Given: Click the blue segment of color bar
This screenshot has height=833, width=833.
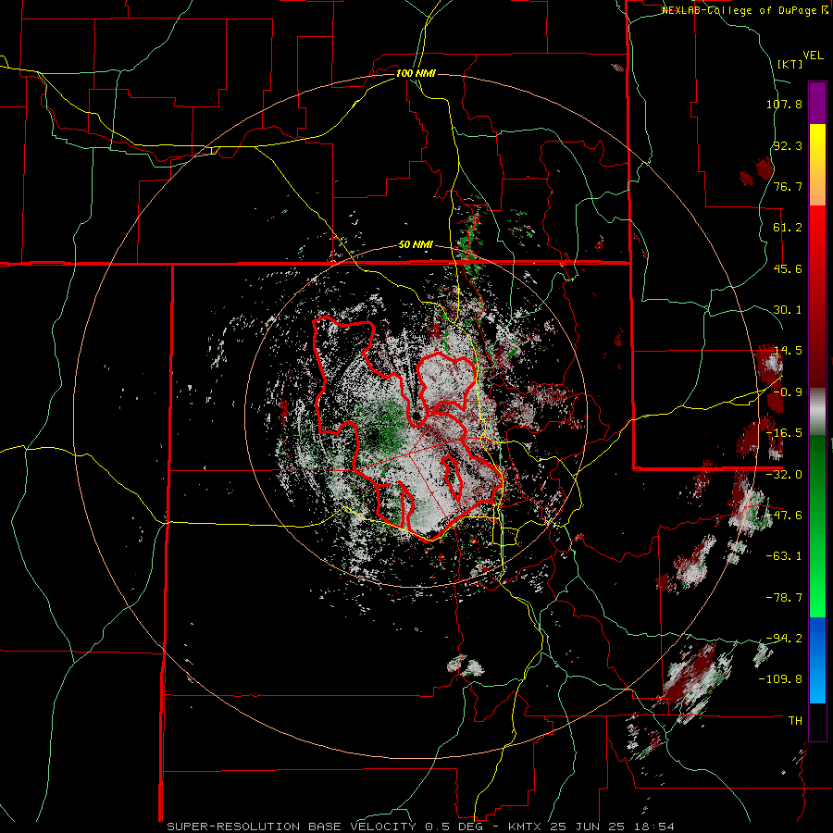Looking at the screenshot, I should pyautogui.click(x=817, y=660).
